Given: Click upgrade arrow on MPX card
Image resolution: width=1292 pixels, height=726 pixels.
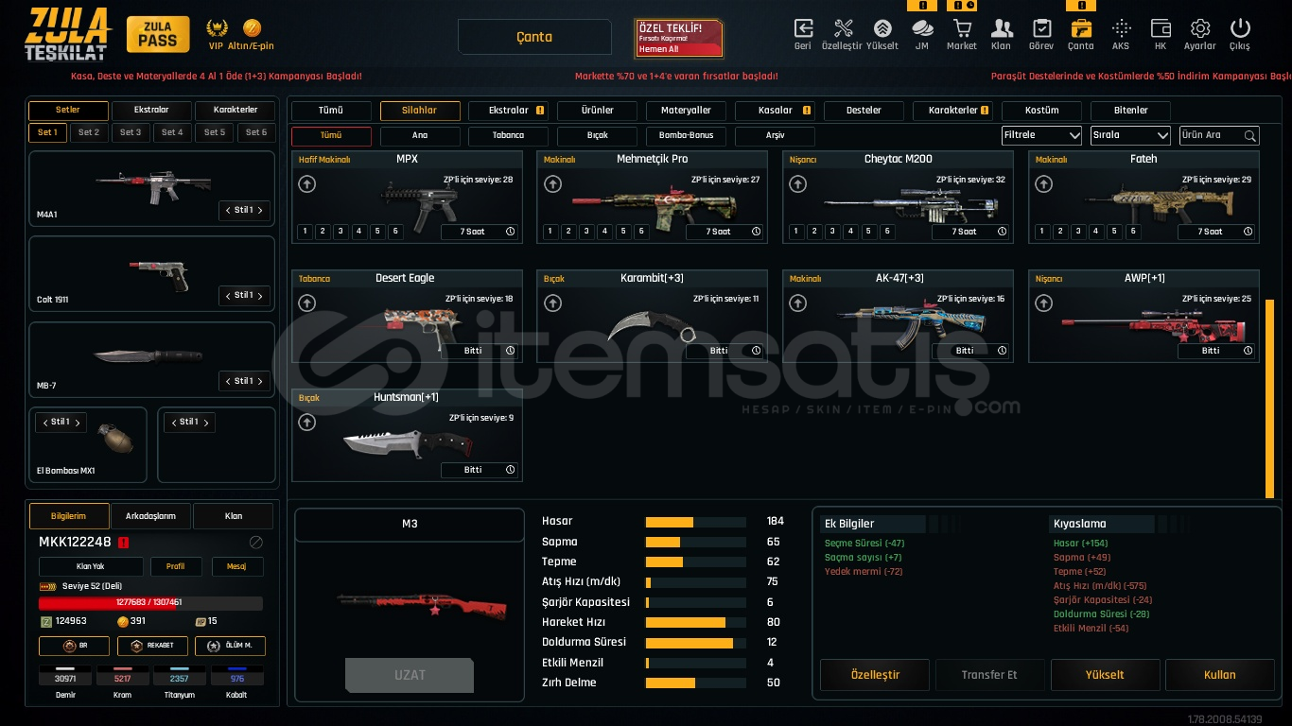Looking at the screenshot, I should click(x=306, y=184).
